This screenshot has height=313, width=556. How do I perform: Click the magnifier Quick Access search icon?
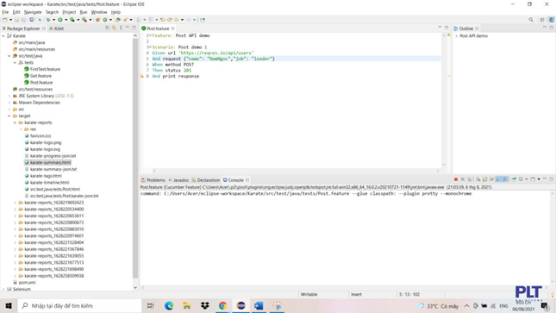click(531, 20)
